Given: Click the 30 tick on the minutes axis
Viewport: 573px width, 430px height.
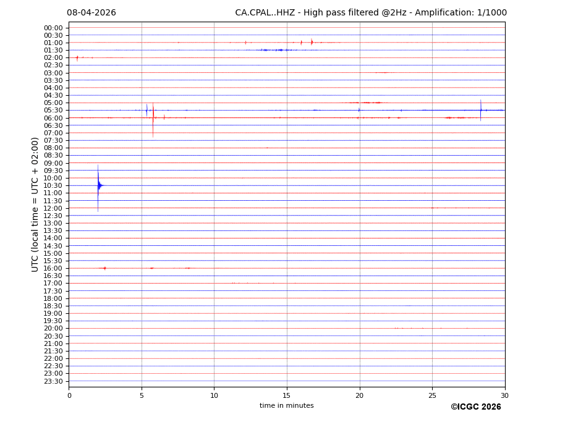Looking at the screenshot, I should 504,395.
